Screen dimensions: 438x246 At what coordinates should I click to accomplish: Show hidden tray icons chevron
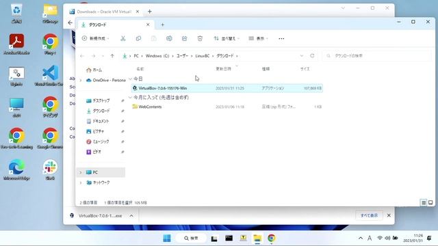[361, 238]
